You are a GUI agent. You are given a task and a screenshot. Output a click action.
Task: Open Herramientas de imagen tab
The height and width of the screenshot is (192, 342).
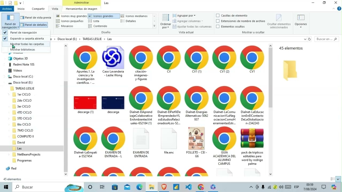point(81,9)
